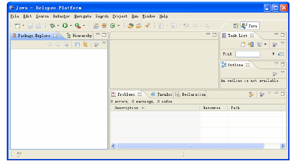Click the Debug bug icon
Viewport: 292px width, 162px height.
click(53, 25)
